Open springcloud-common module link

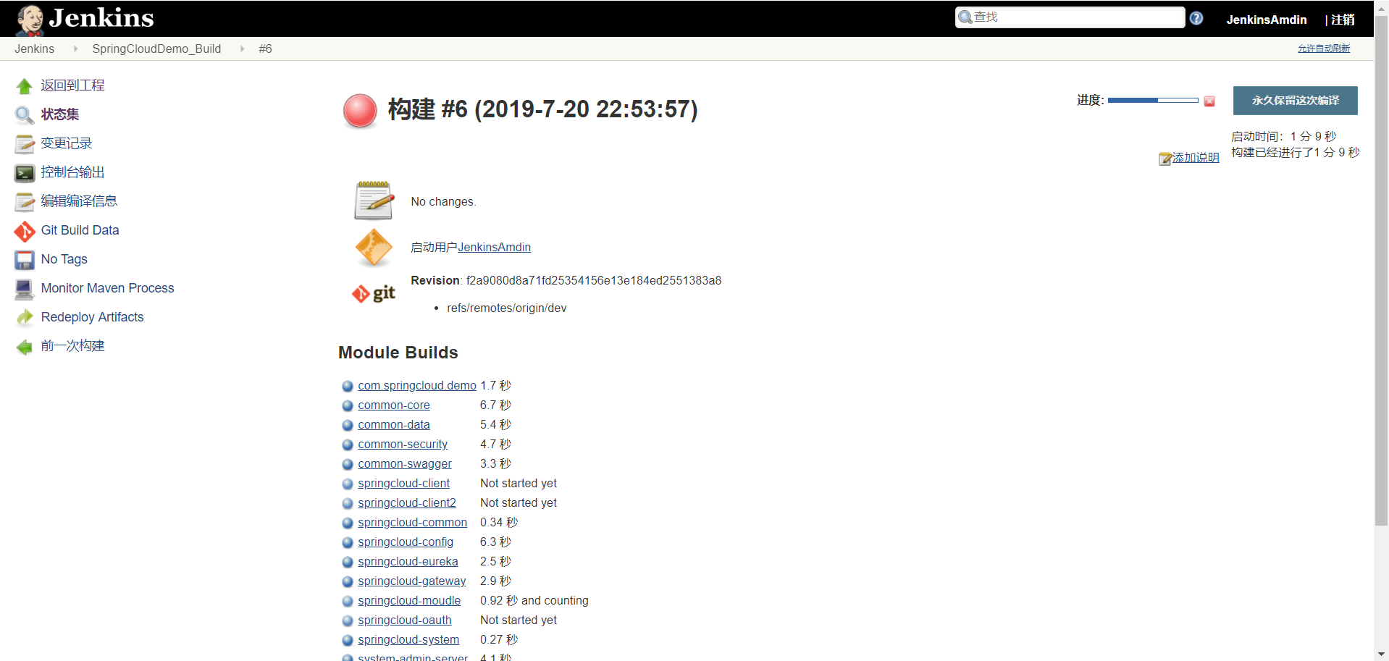(x=412, y=523)
